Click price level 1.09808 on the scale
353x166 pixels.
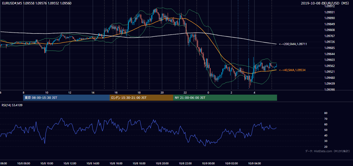tap(330, 30)
